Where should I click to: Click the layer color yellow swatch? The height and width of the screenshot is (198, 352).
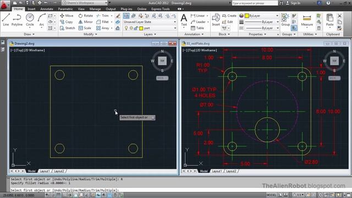(141, 28)
